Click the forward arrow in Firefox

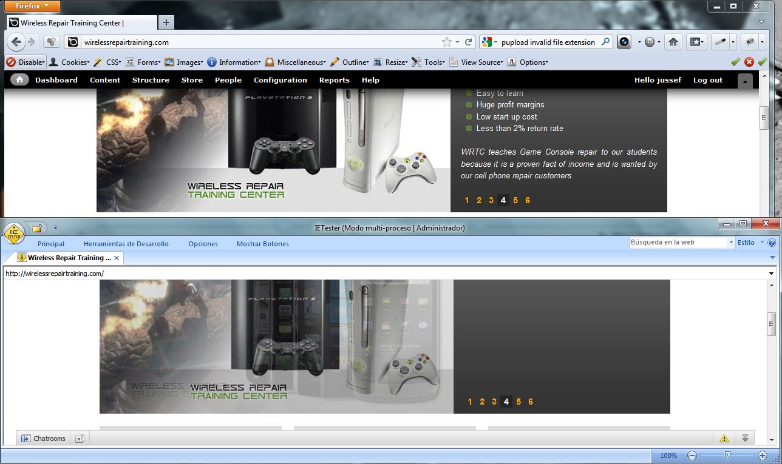point(31,42)
